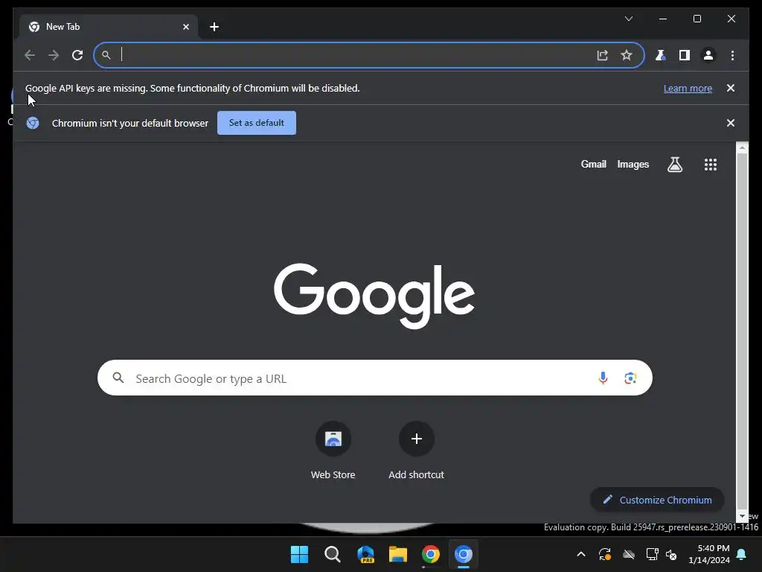Click the scrollbar down arrow
This screenshot has height=572, width=762.
pyautogui.click(x=742, y=516)
